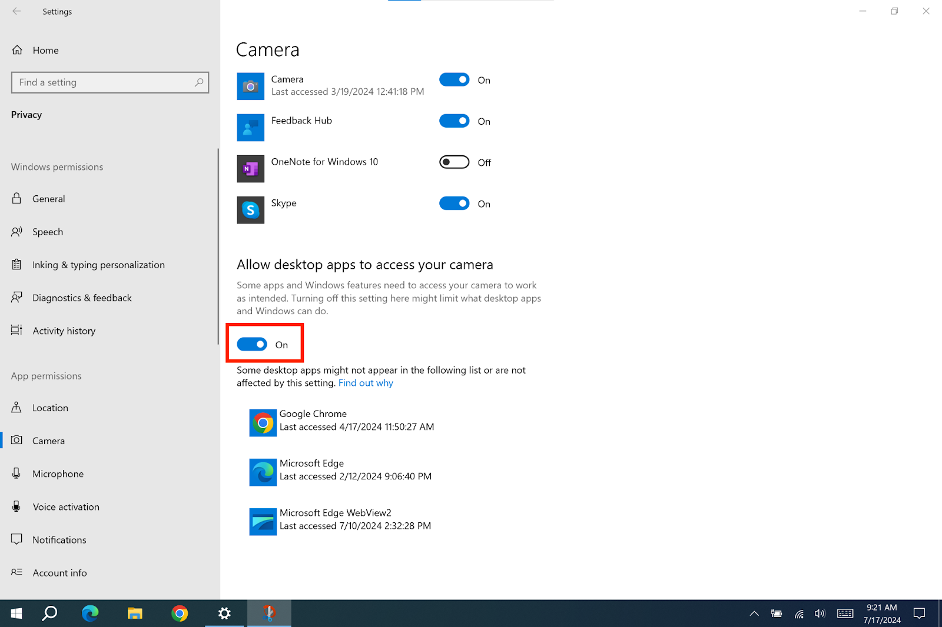Image resolution: width=942 pixels, height=627 pixels.
Task: Click the Skype app icon
Action: point(251,210)
